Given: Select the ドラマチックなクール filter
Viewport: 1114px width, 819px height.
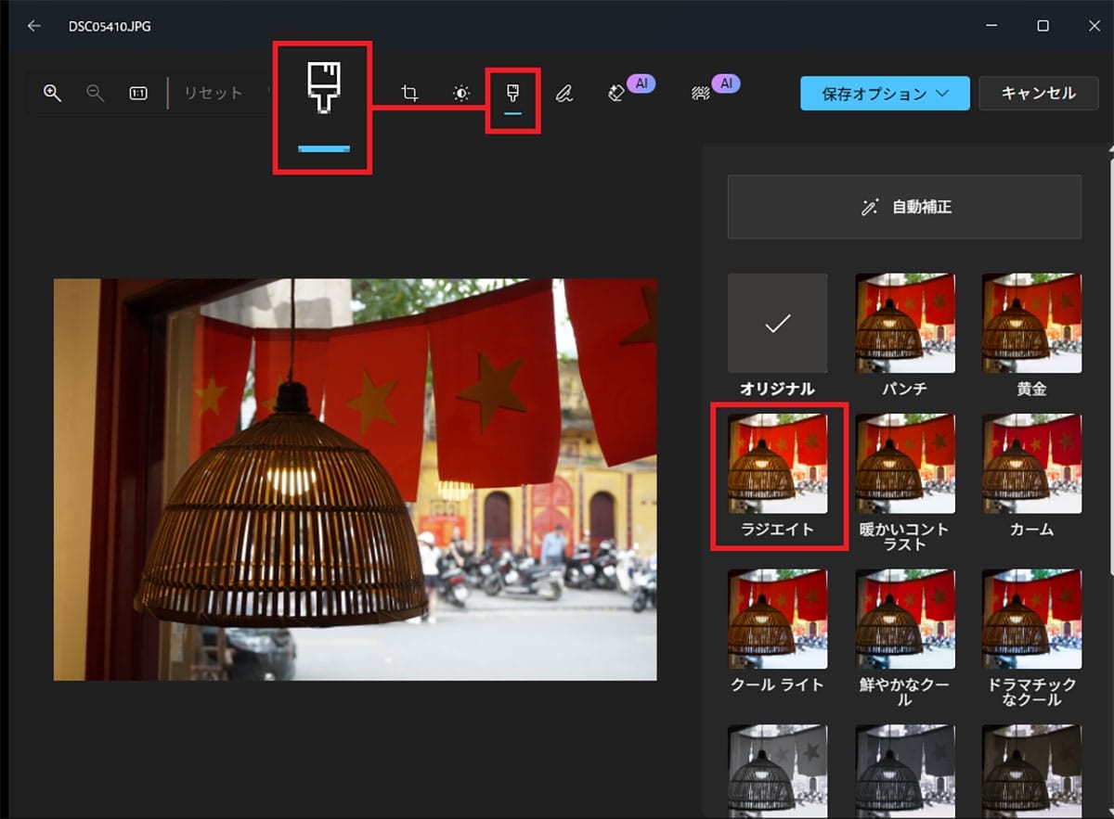Looking at the screenshot, I should click(x=1031, y=620).
